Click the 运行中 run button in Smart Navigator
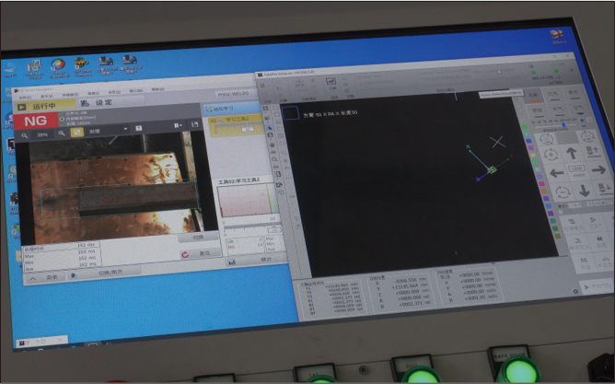The height and width of the screenshot is (384, 615). pos(45,106)
